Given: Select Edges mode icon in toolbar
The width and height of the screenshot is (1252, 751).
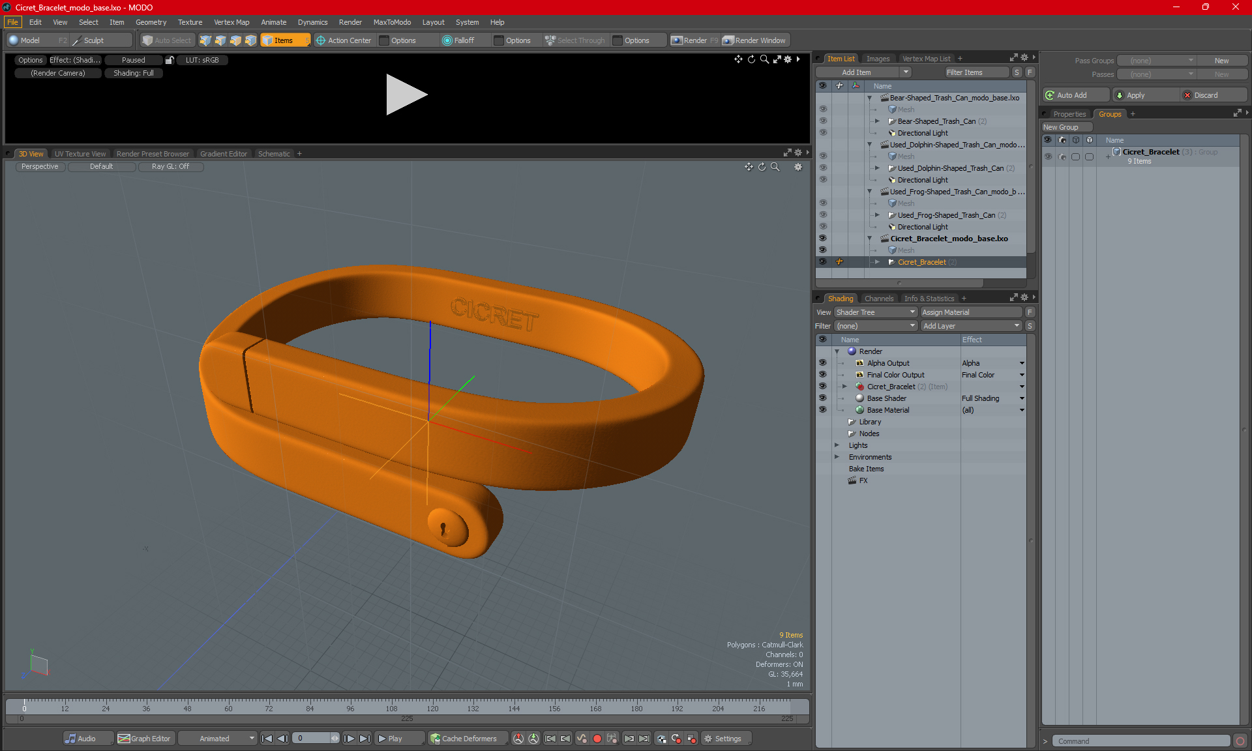Looking at the screenshot, I should (220, 40).
